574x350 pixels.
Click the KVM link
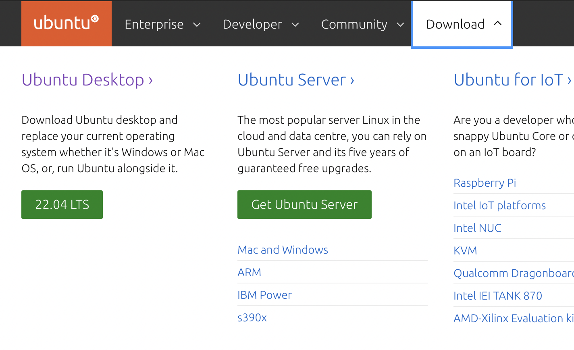465,251
